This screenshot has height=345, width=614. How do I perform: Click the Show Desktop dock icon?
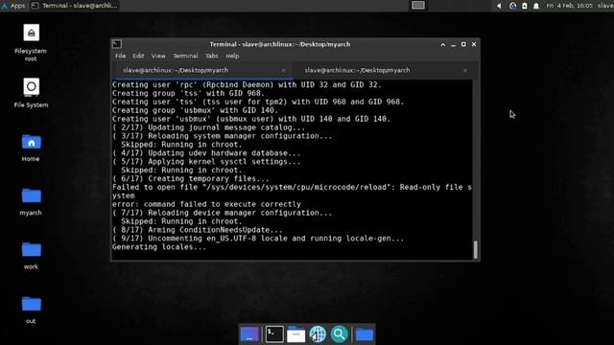click(249, 334)
